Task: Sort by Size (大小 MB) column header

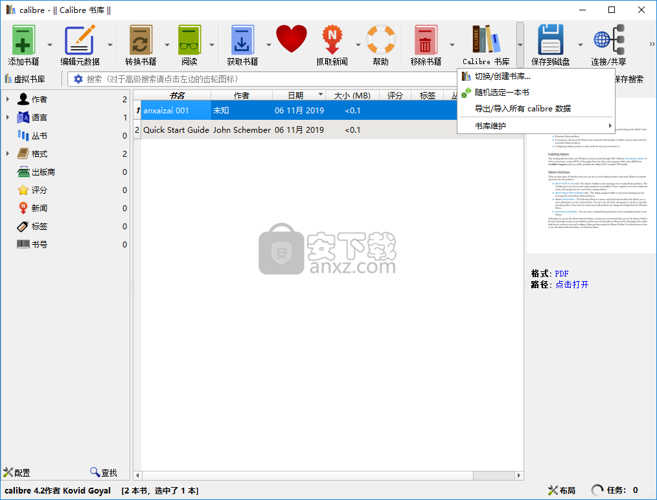Action: 352,95
